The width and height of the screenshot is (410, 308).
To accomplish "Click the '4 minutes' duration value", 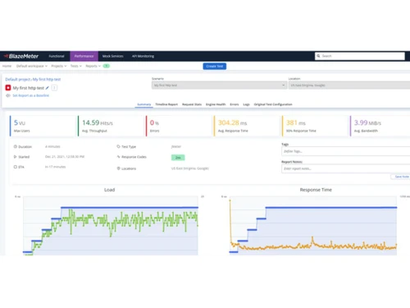I will coord(52,146).
